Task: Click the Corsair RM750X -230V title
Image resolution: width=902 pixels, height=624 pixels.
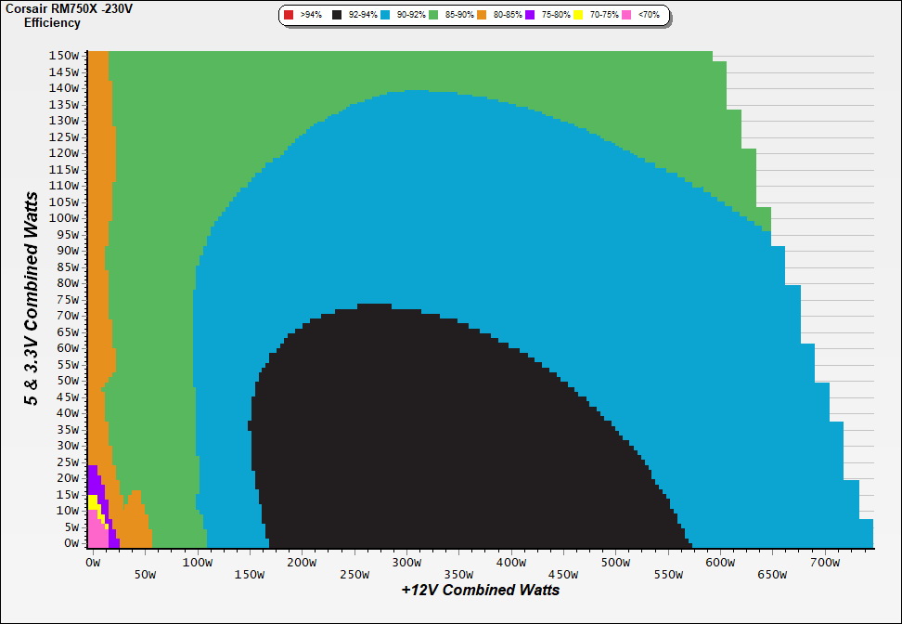Action: [x=69, y=7]
